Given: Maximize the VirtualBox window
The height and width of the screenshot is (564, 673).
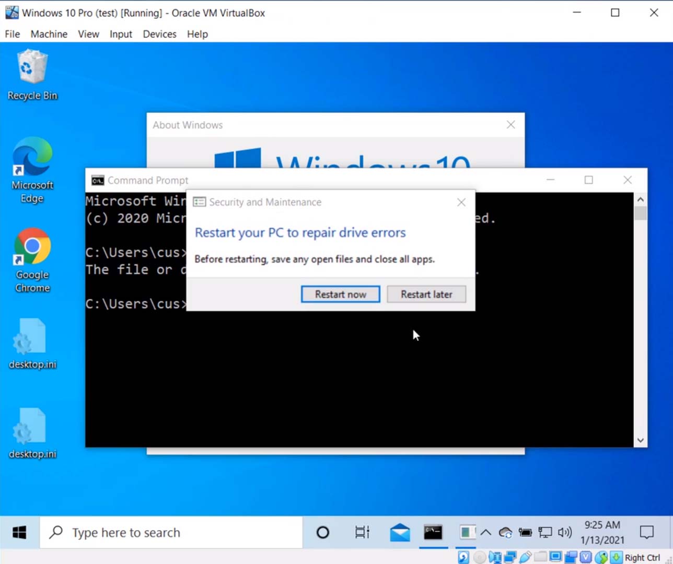Looking at the screenshot, I should pyautogui.click(x=616, y=13).
